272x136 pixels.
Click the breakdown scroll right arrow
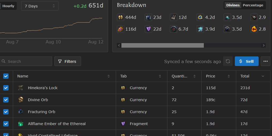pos(263,46)
